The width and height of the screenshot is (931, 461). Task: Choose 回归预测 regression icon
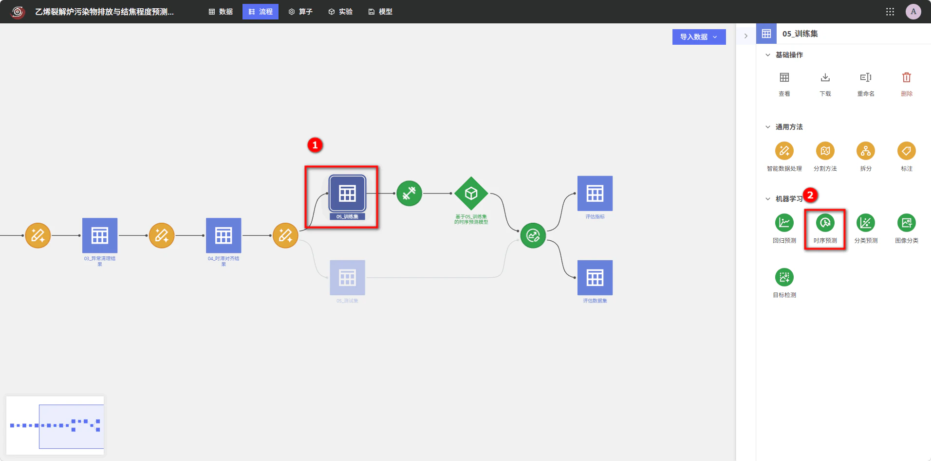tap(784, 223)
